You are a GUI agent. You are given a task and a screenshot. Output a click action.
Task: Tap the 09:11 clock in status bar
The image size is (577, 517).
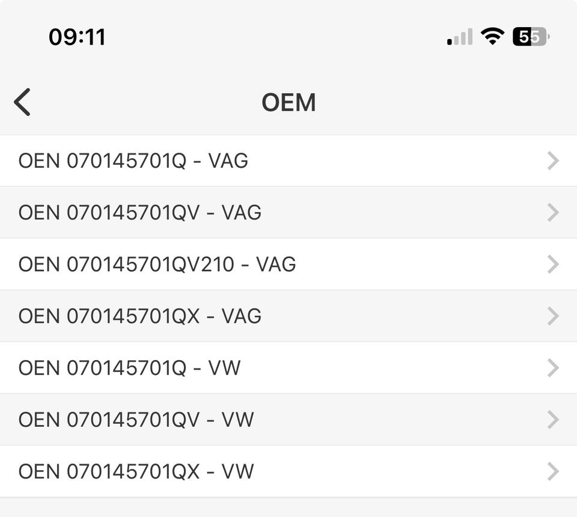tap(78, 37)
